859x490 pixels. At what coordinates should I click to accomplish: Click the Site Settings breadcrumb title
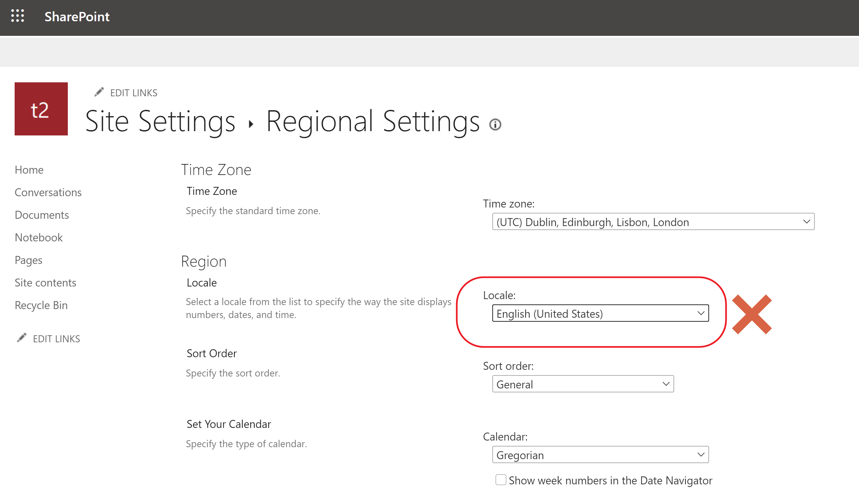click(160, 121)
